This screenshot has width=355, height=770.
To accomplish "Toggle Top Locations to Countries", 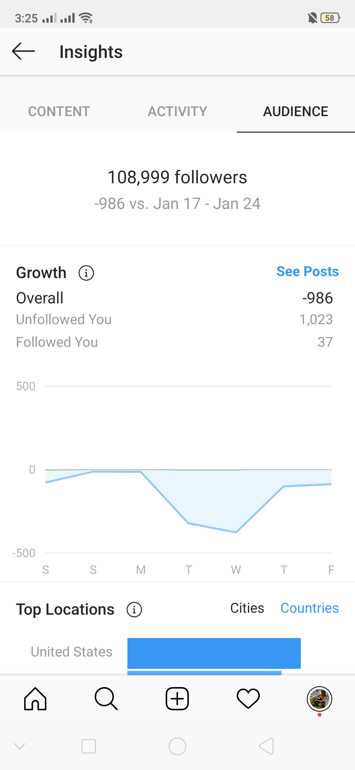I will pyautogui.click(x=310, y=608).
